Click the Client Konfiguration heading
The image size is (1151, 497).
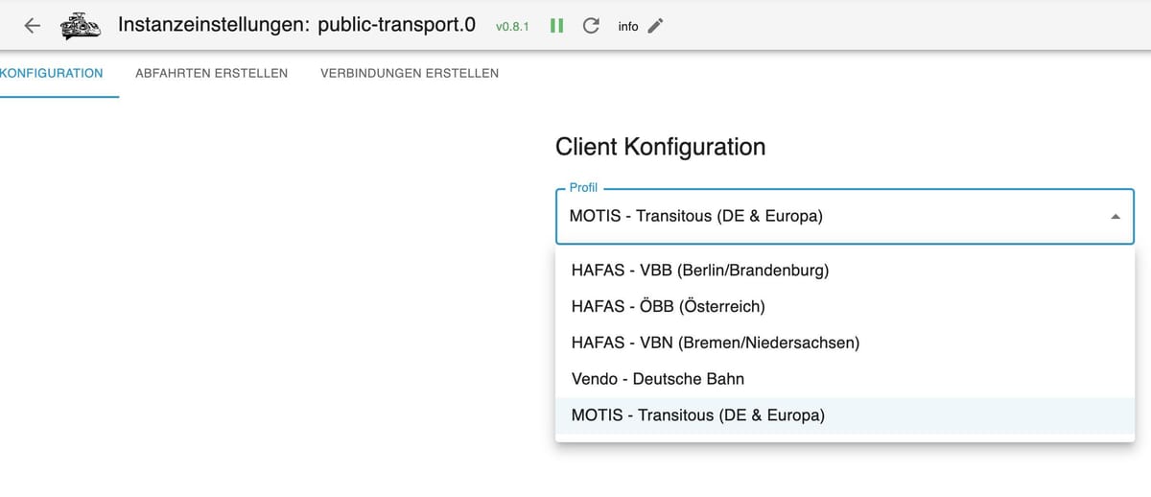point(660,147)
